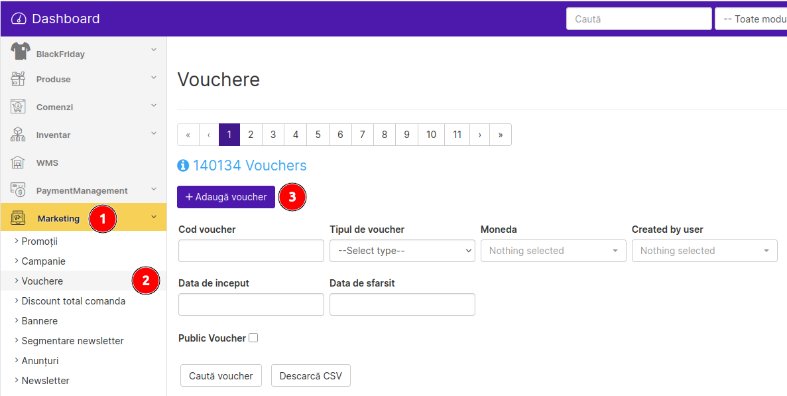Go to page 5 in pagination
This screenshot has width=787, height=396.
[318, 135]
